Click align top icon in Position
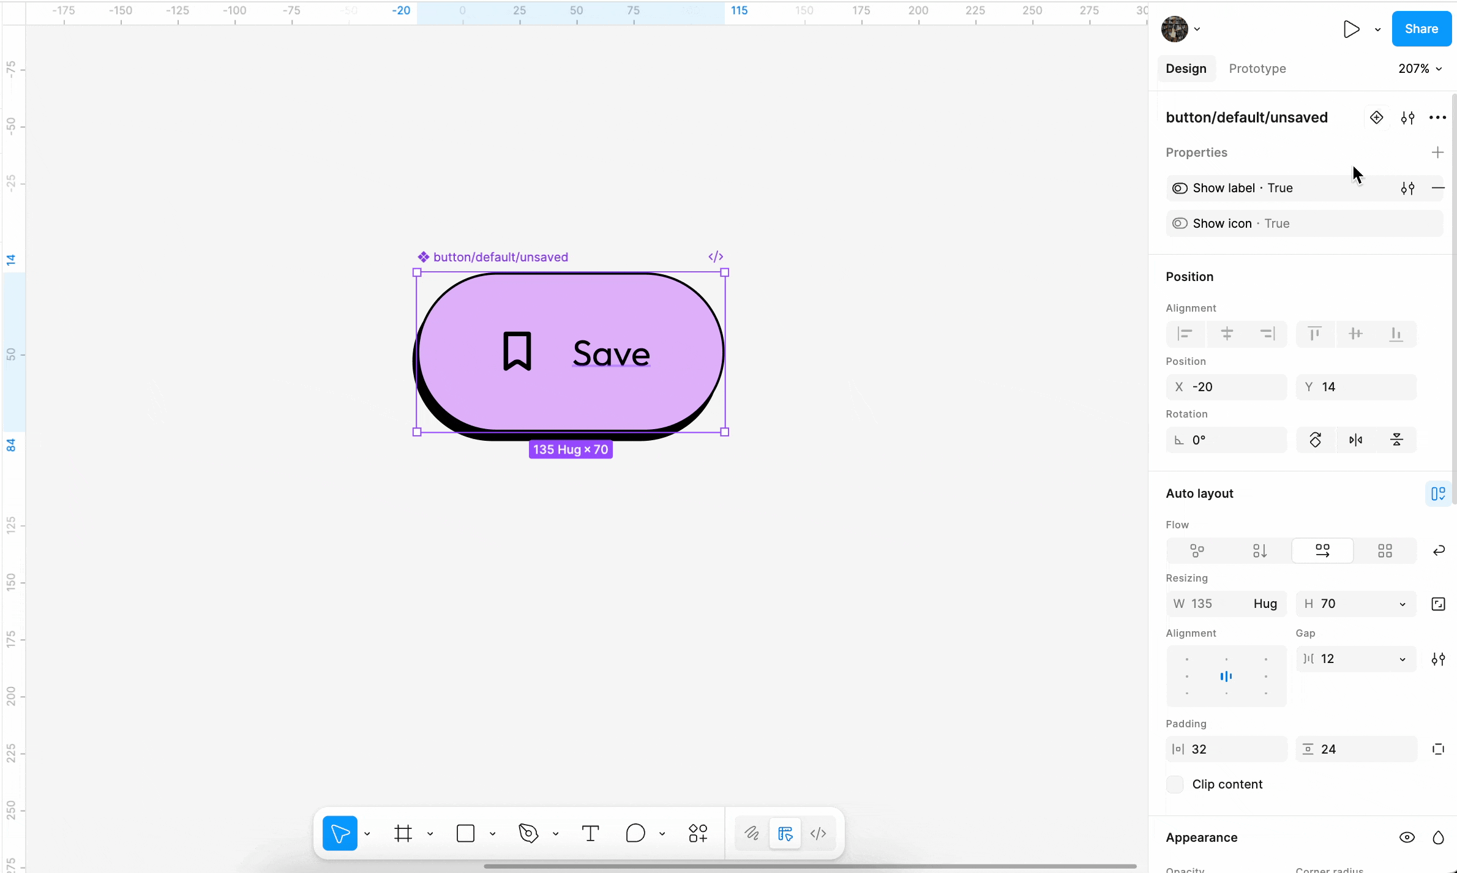 1314,334
